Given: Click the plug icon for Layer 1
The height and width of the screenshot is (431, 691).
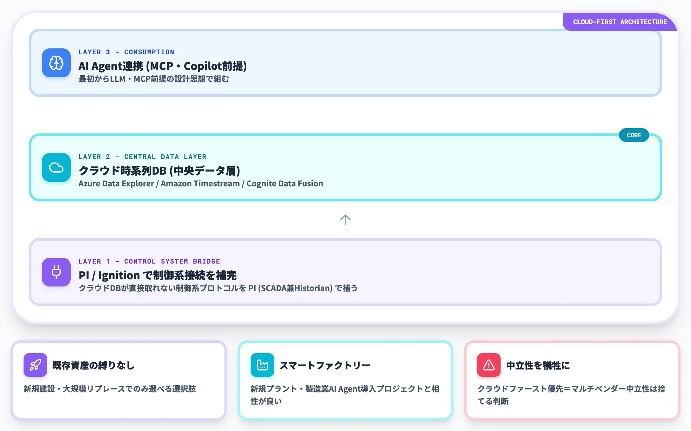Looking at the screenshot, I should click(x=56, y=272).
